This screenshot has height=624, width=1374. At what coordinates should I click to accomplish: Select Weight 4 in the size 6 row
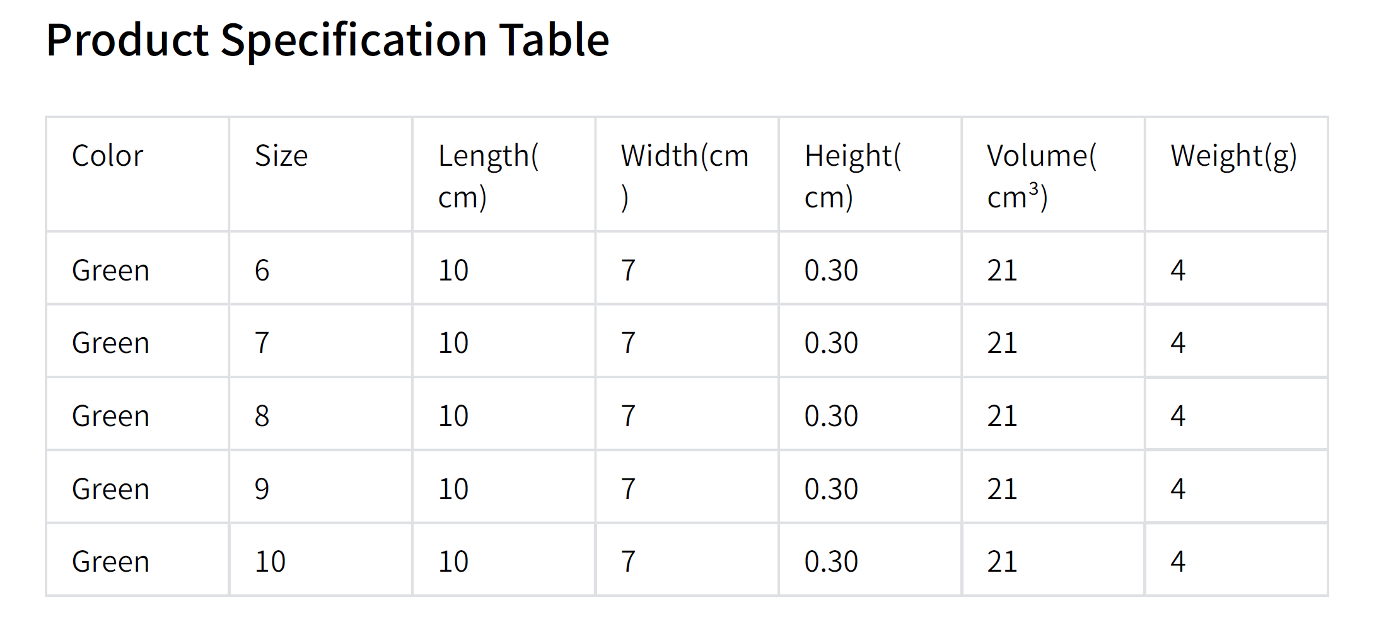pos(1178,270)
